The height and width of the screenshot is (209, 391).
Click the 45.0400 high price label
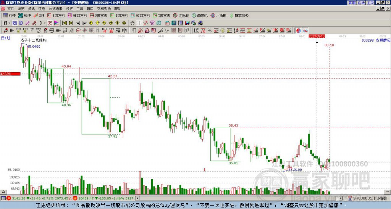tap(34, 47)
